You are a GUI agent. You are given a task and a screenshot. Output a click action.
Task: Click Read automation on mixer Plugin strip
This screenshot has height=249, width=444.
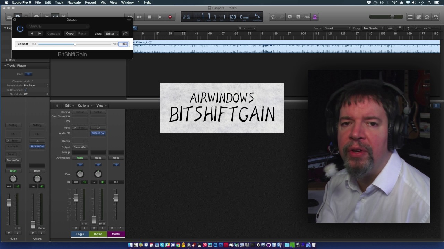(x=80, y=158)
